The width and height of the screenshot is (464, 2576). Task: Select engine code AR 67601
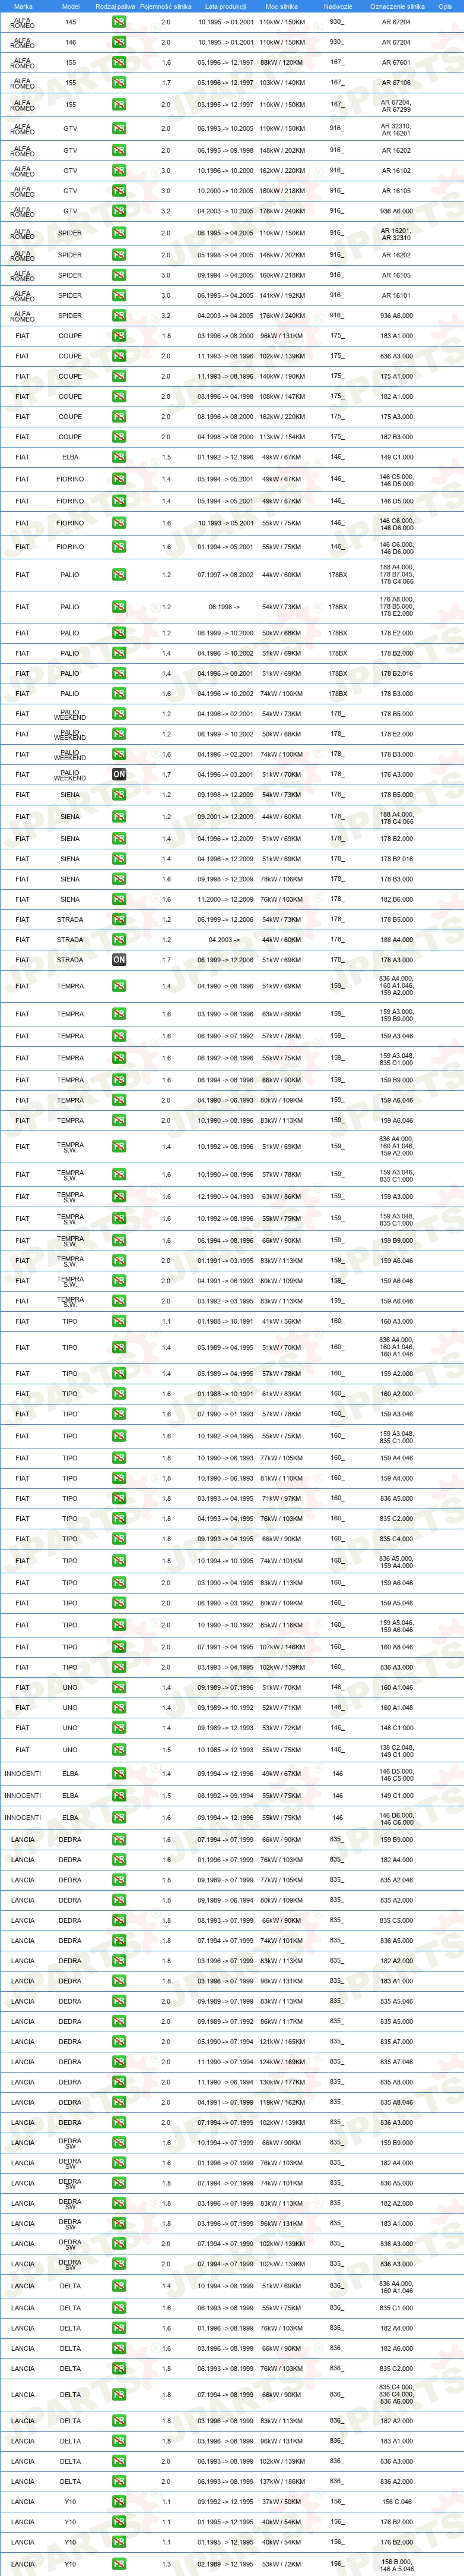(396, 62)
